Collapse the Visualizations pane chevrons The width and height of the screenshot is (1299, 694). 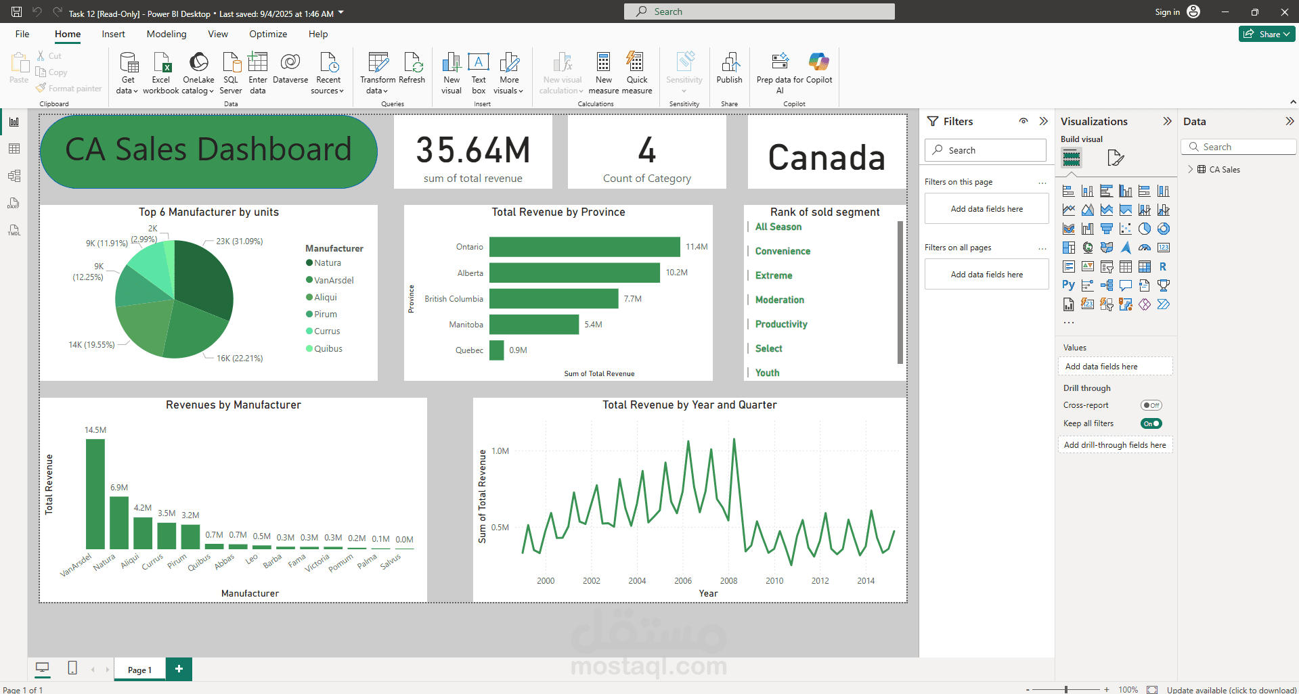click(1167, 121)
